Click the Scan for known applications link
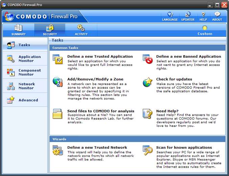The width and height of the screenshot is (229, 176). tap(184, 147)
